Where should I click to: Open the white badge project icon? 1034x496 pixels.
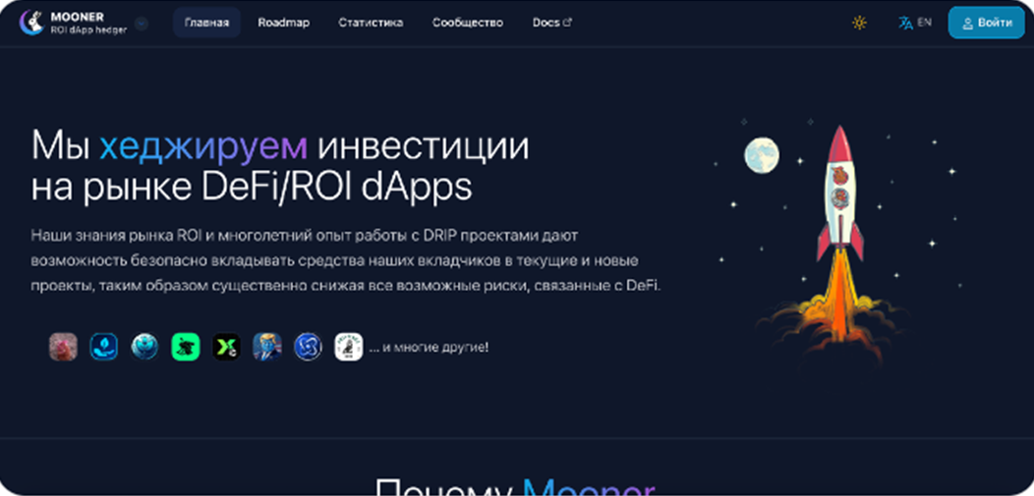[x=349, y=347]
